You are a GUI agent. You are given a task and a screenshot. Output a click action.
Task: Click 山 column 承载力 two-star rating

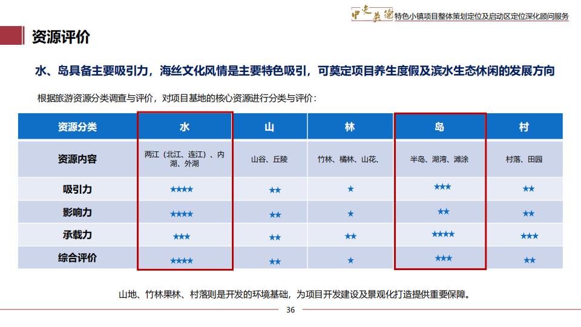[275, 237]
